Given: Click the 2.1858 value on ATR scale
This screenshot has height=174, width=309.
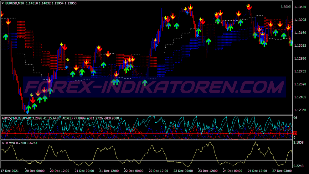Looking at the screenshot, I should pos(300,143).
